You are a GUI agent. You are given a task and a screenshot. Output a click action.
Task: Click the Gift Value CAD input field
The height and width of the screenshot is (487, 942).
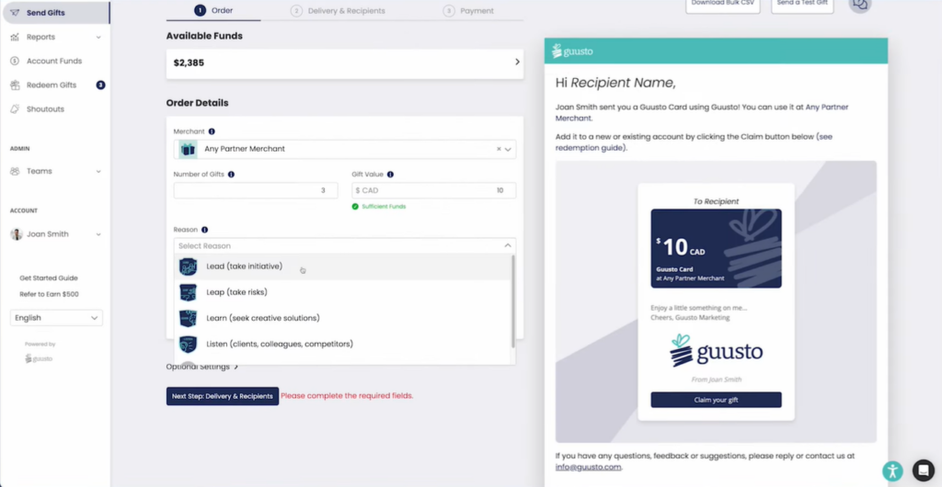pyautogui.click(x=434, y=191)
